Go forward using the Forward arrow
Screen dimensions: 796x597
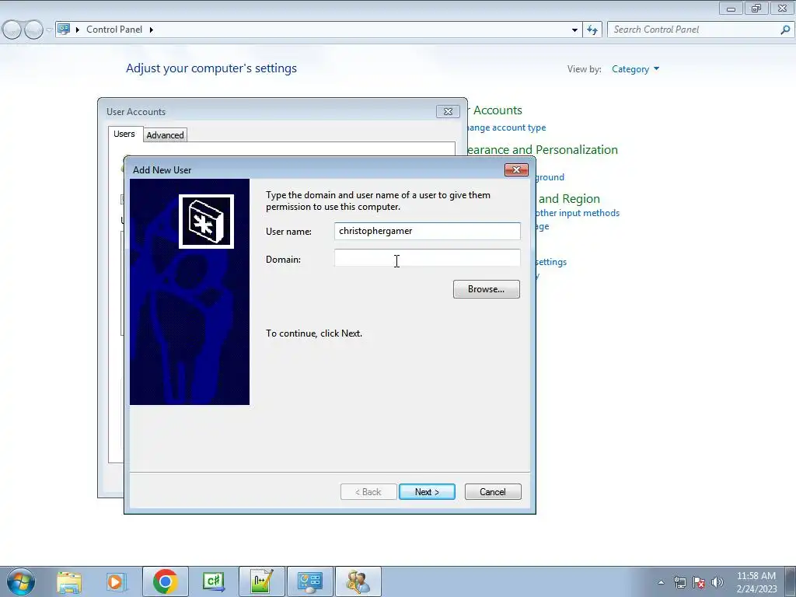[33, 30]
